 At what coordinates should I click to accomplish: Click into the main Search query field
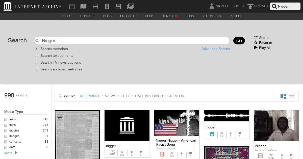click(132, 41)
